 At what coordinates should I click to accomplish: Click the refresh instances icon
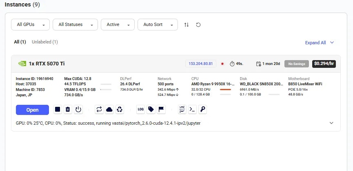click(x=198, y=25)
